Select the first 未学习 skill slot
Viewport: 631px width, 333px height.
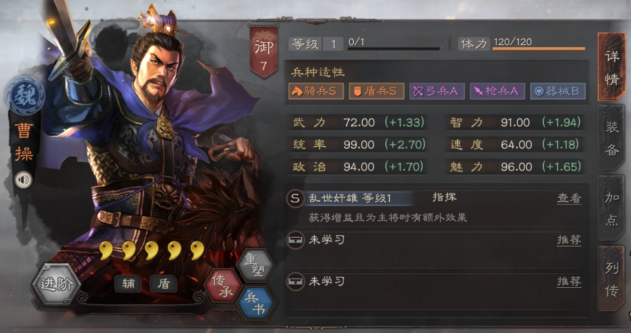pyautogui.click(x=434, y=240)
